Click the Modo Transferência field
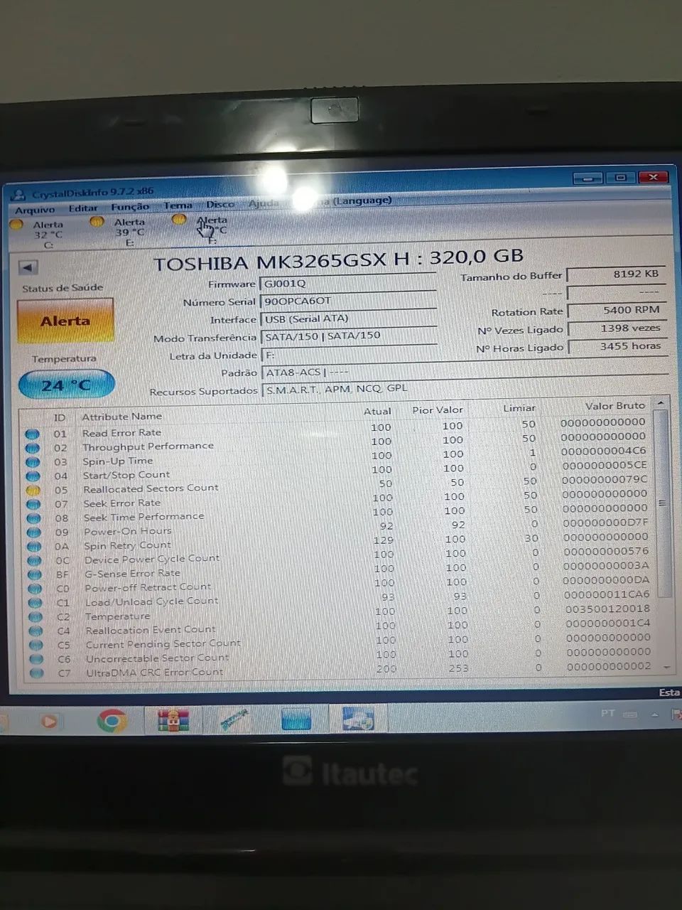The image size is (682, 910). click(349, 336)
